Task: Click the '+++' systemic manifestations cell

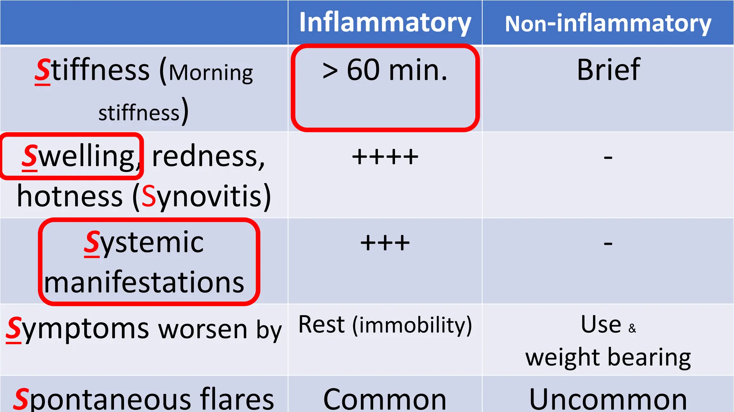Action: coord(385,243)
